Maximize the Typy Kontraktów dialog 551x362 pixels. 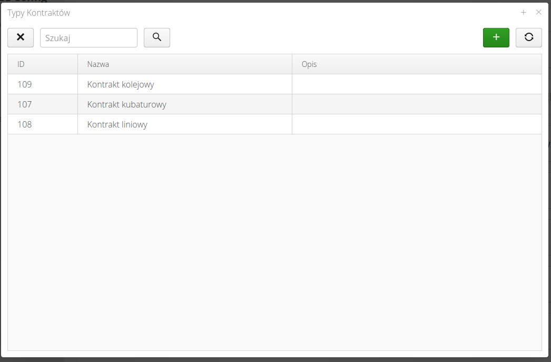tap(523, 12)
